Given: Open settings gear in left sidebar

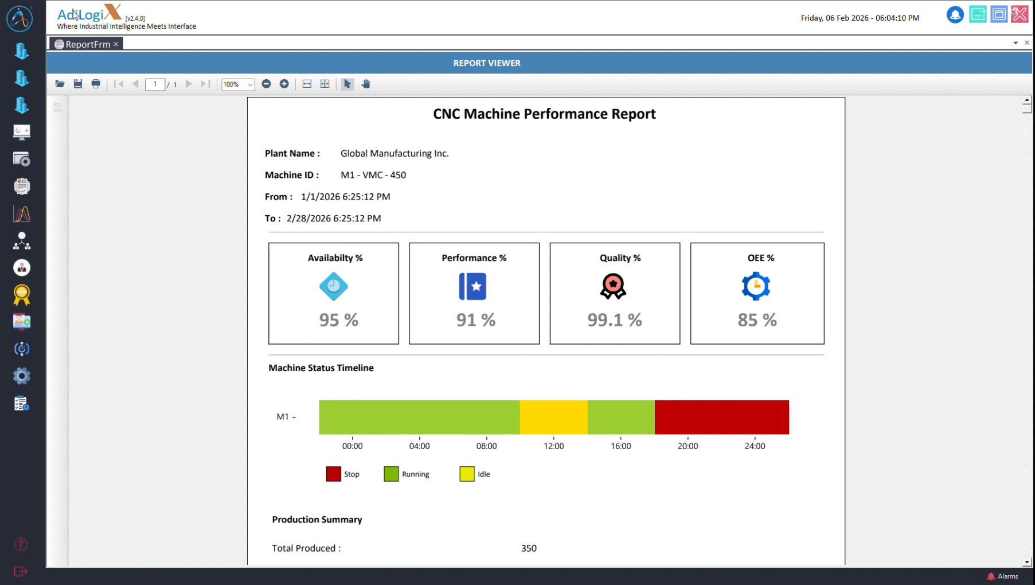Looking at the screenshot, I should coord(22,376).
